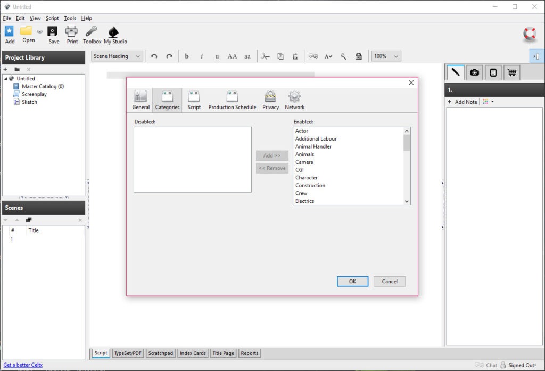
Task: Open the Signed Out status dropdown
Action: pyautogui.click(x=522, y=365)
